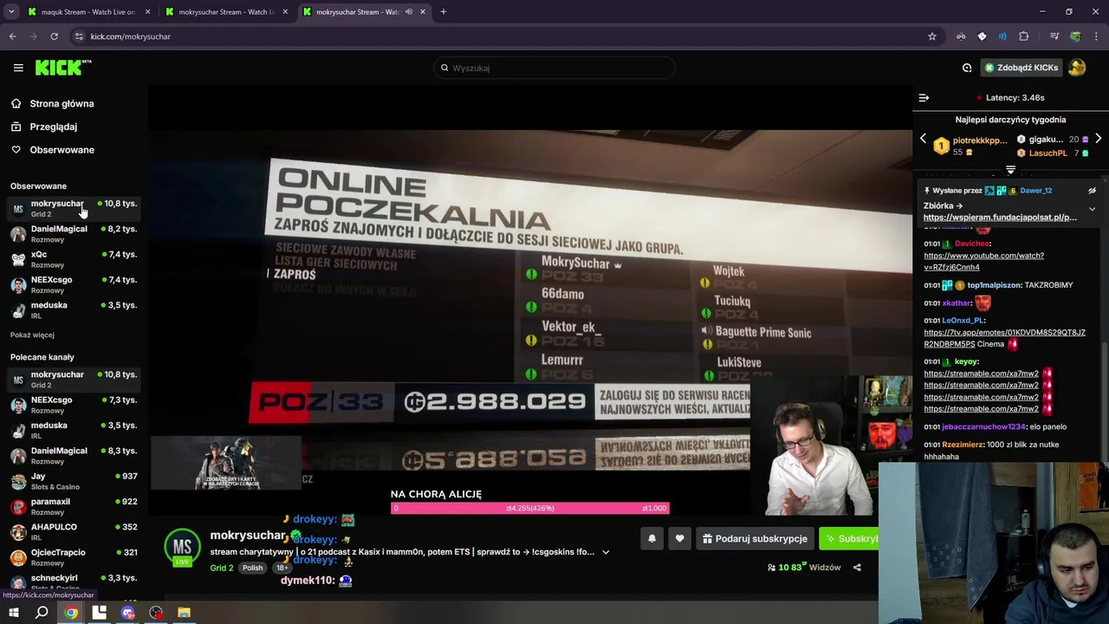Reload the page with the refresh icon
1109x624 pixels.
[54, 36]
